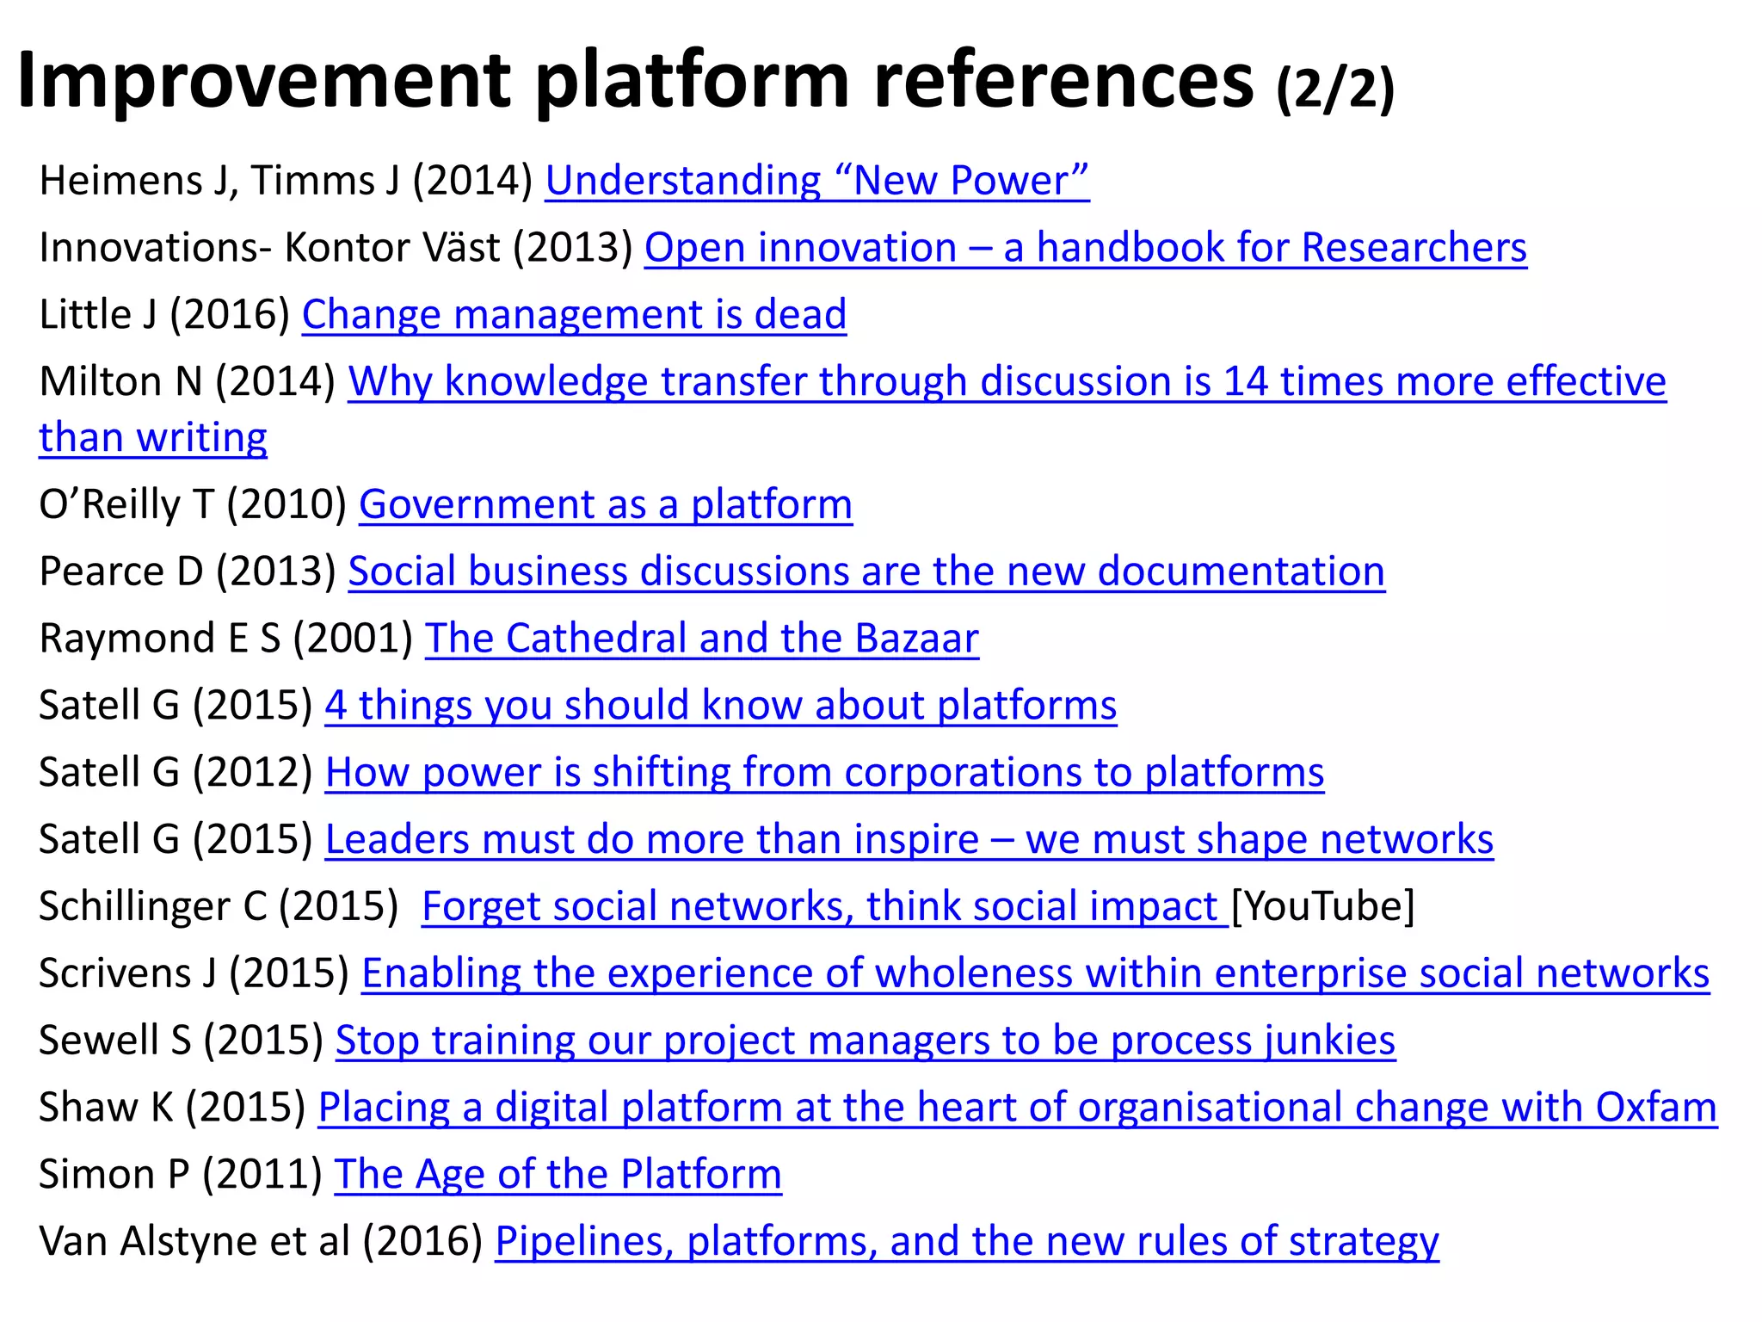Click the author text Pearce D (2013)
Image resolution: width=1762 pixels, height=1322 pixels.
click(x=188, y=572)
